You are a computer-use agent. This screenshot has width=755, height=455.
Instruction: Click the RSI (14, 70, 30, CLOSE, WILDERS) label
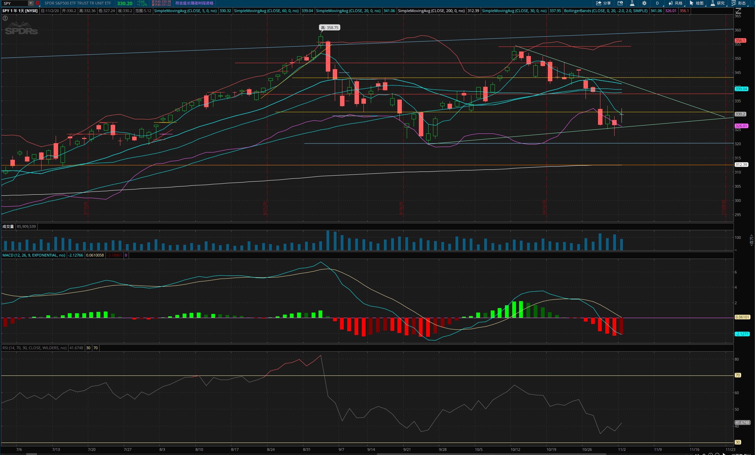pyautogui.click(x=35, y=348)
